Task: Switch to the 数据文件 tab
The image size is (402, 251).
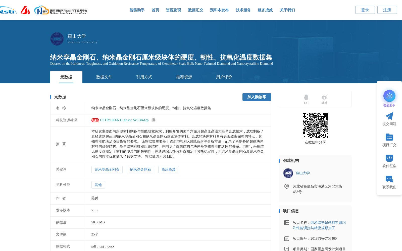Action: [x=104, y=77]
